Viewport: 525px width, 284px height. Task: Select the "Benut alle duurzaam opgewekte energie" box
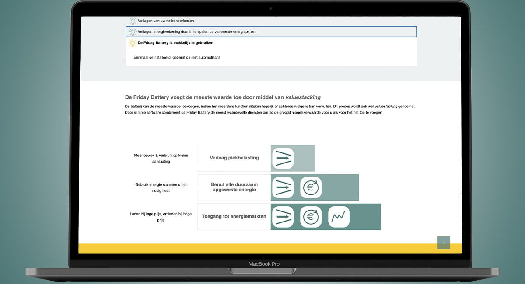point(234,187)
